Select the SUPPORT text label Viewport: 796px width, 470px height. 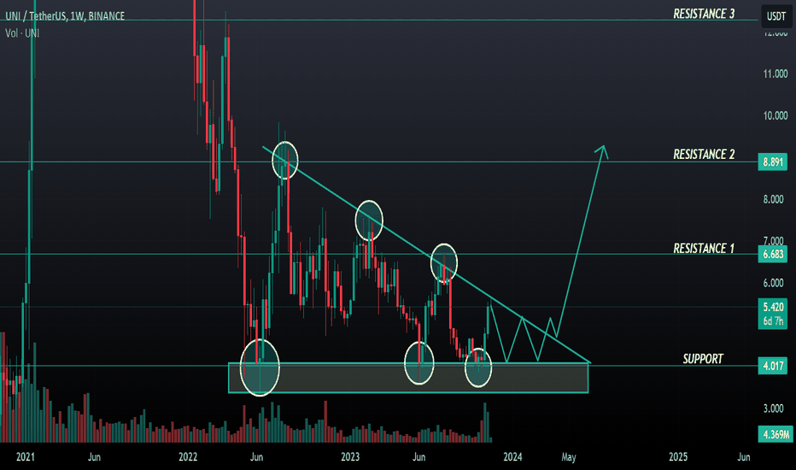(703, 359)
